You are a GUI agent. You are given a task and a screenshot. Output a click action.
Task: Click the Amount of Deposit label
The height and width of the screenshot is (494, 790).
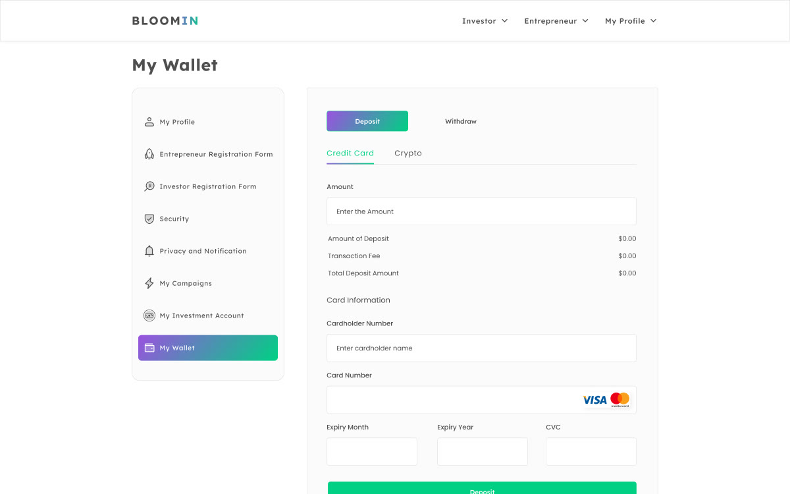tap(358, 238)
